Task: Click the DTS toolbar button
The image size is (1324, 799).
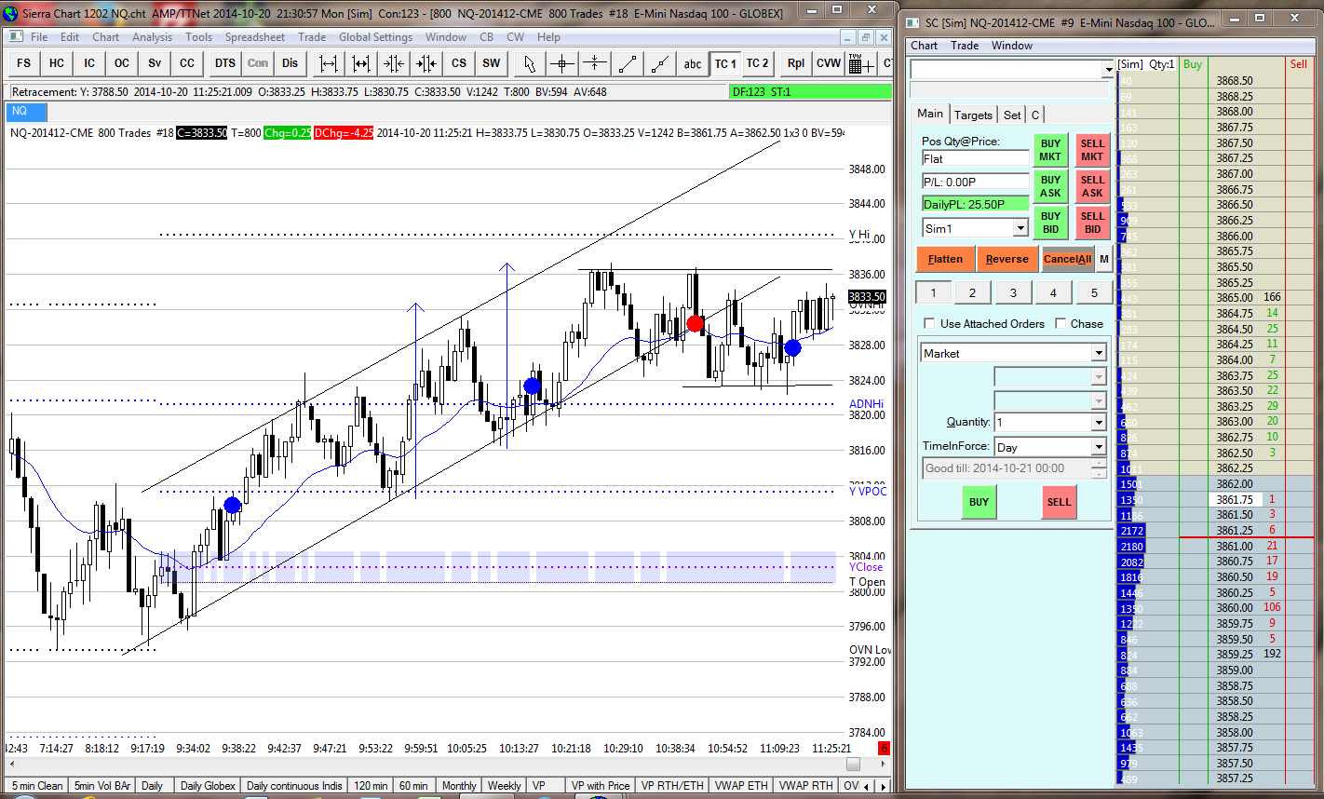Action: coord(225,63)
